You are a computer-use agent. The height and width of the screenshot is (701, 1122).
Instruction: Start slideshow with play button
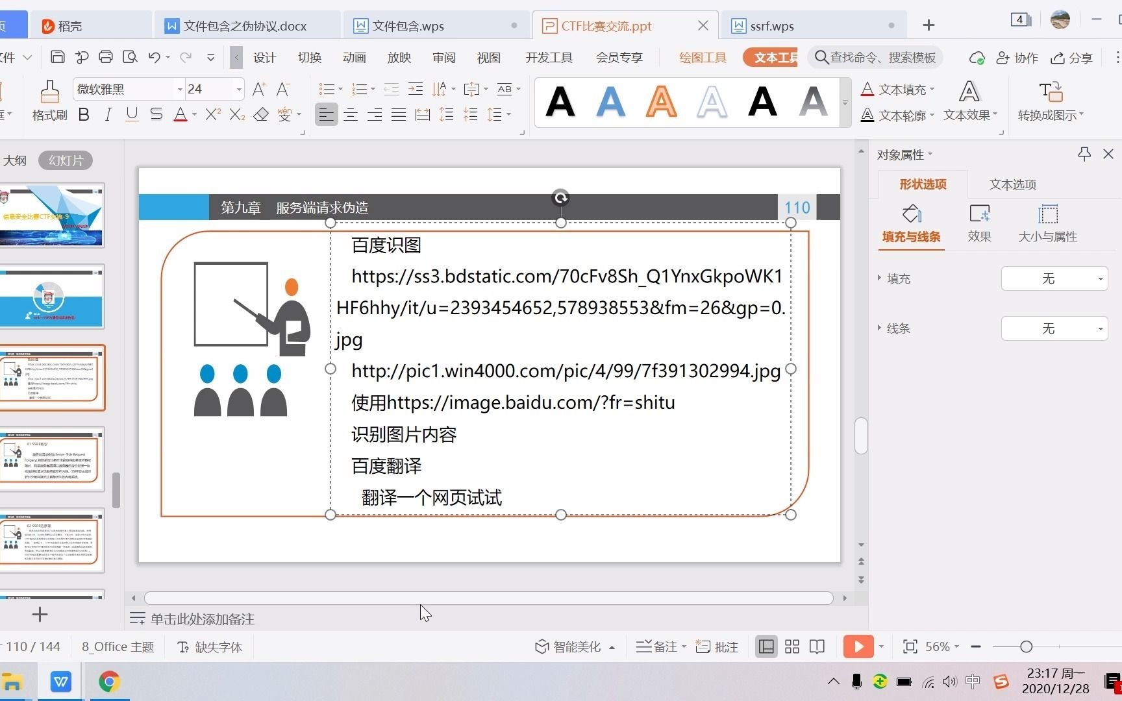click(x=858, y=646)
